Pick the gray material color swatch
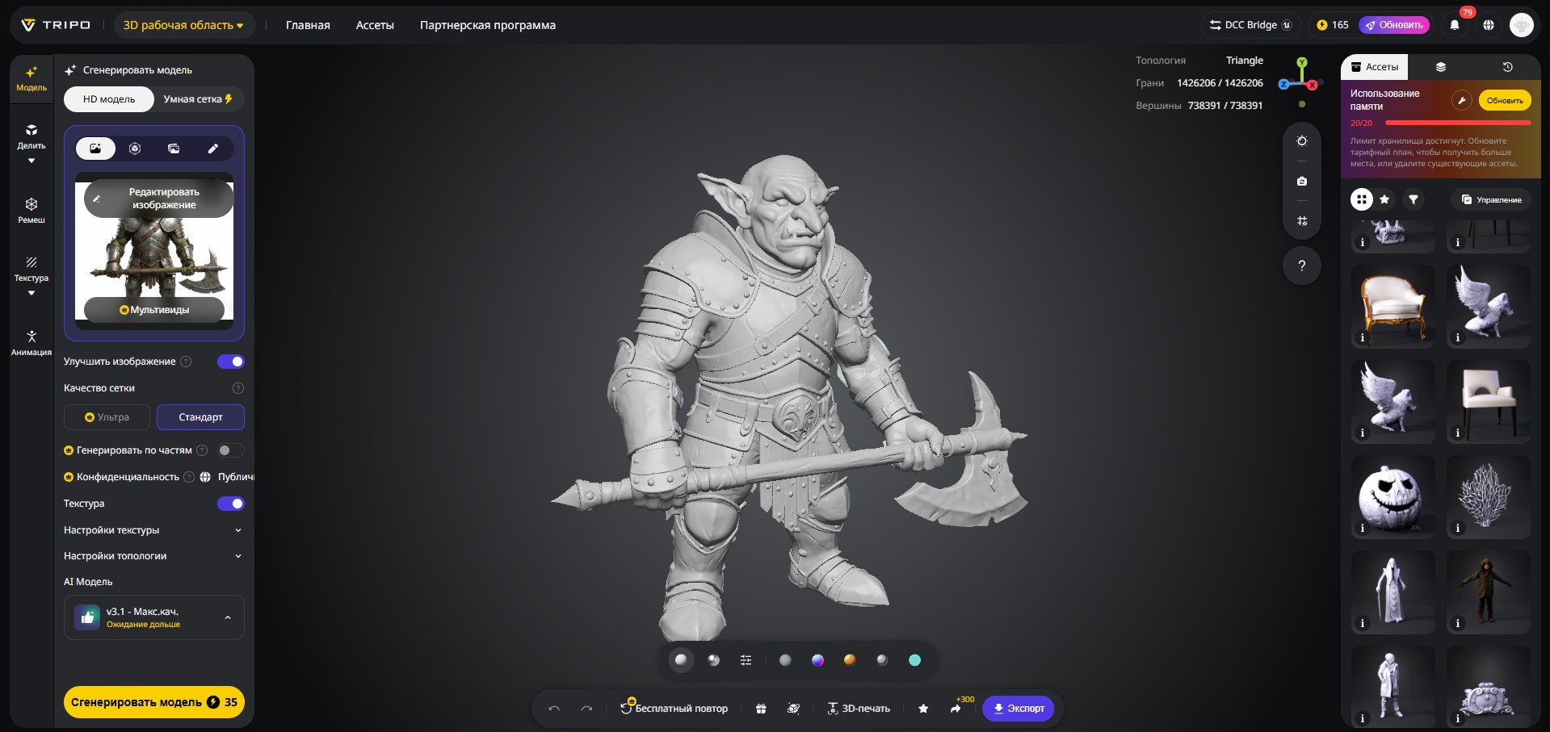This screenshot has width=1550, height=732. (x=785, y=660)
